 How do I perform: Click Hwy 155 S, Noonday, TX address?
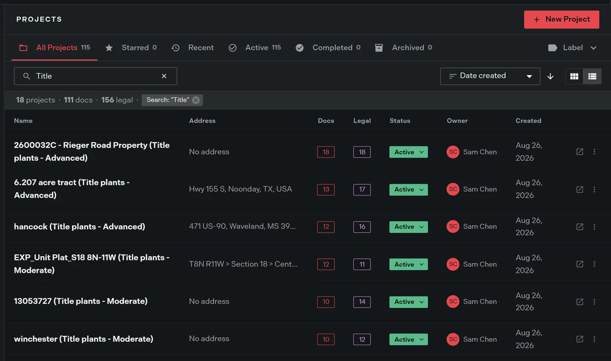(x=240, y=189)
